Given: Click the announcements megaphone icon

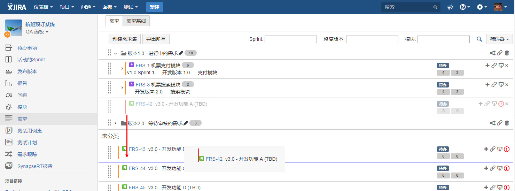Looking at the screenshot, I should click(x=450, y=7).
